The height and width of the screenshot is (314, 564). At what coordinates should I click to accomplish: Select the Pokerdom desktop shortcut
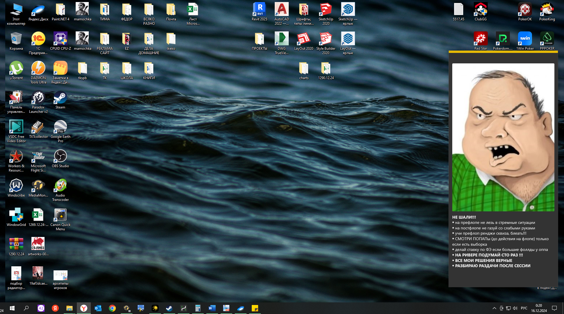click(503, 41)
